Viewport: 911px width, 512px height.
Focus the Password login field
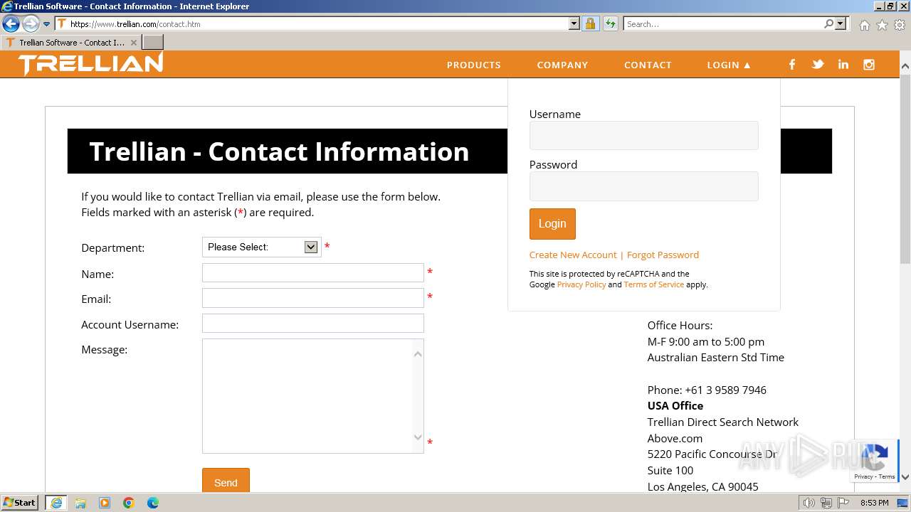click(644, 186)
